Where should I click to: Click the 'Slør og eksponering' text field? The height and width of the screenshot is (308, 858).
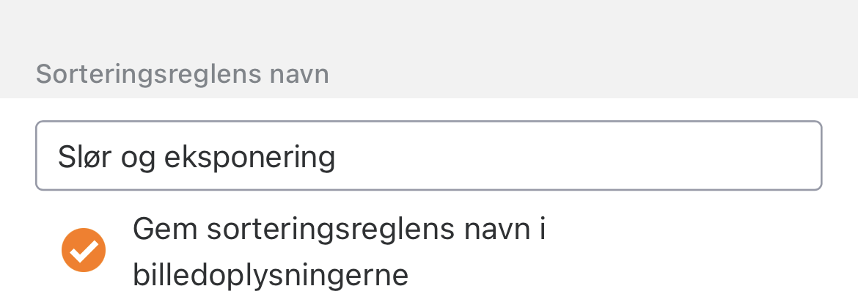pyautogui.click(x=428, y=156)
